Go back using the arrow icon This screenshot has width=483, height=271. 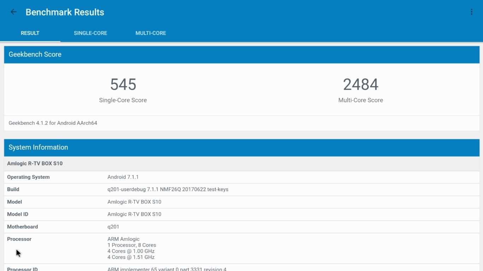pyautogui.click(x=13, y=12)
